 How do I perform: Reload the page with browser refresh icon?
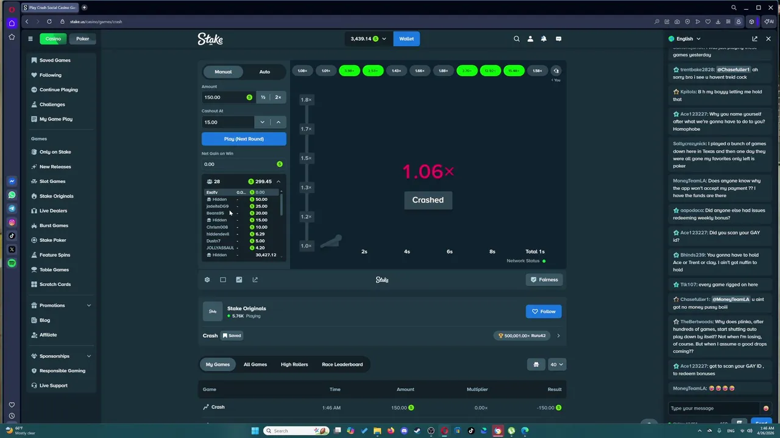click(x=49, y=22)
